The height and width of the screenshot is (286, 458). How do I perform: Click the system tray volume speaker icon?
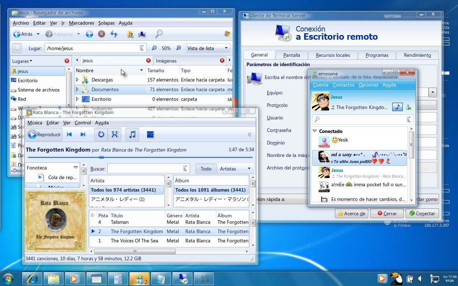tap(420, 278)
